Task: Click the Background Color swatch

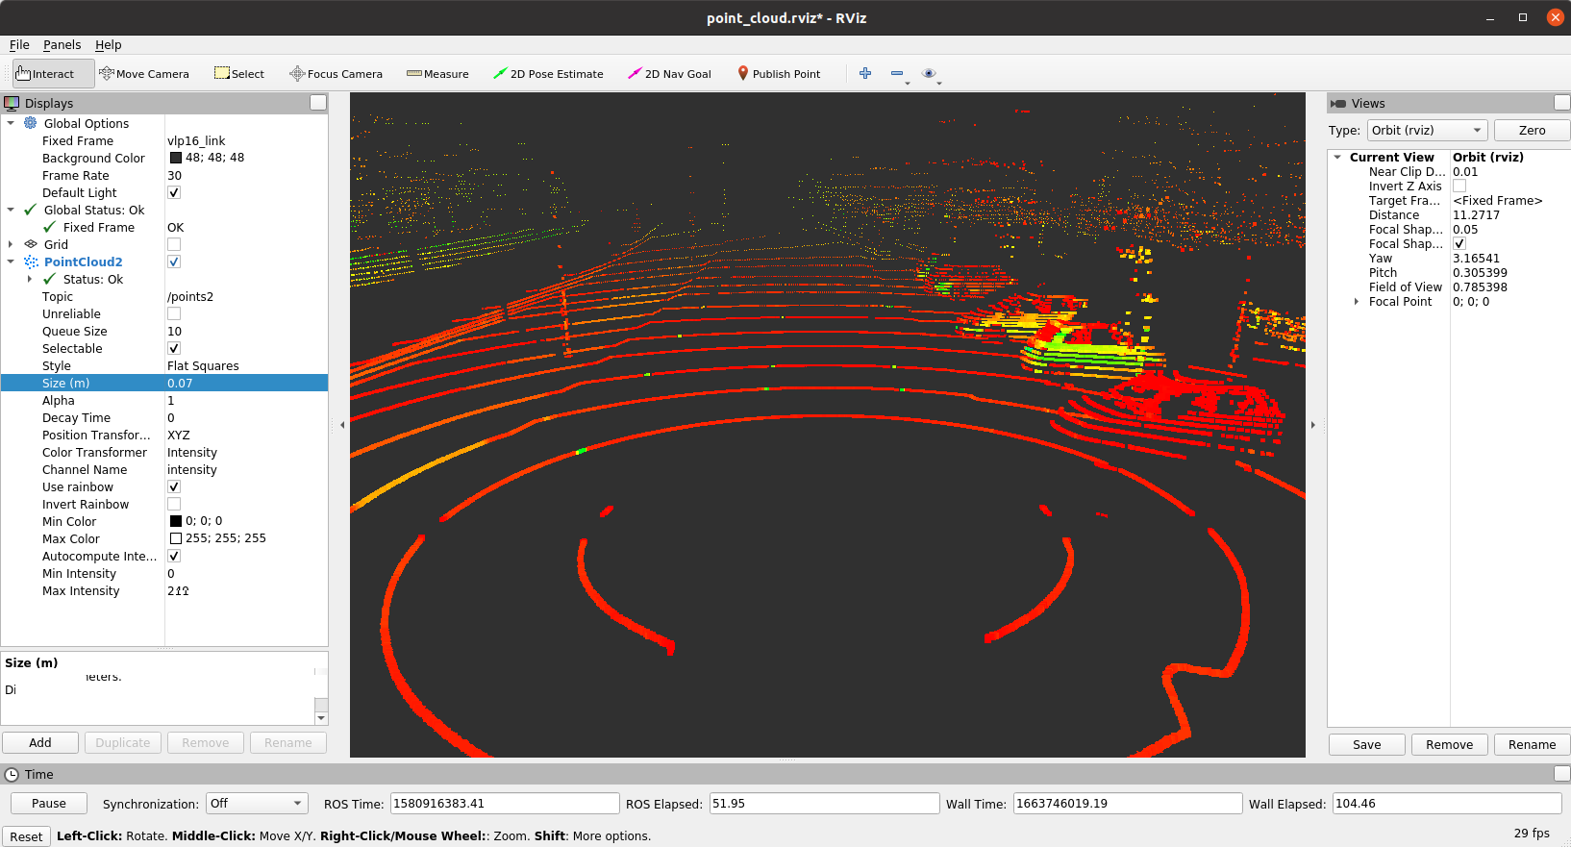Action: pos(176,158)
